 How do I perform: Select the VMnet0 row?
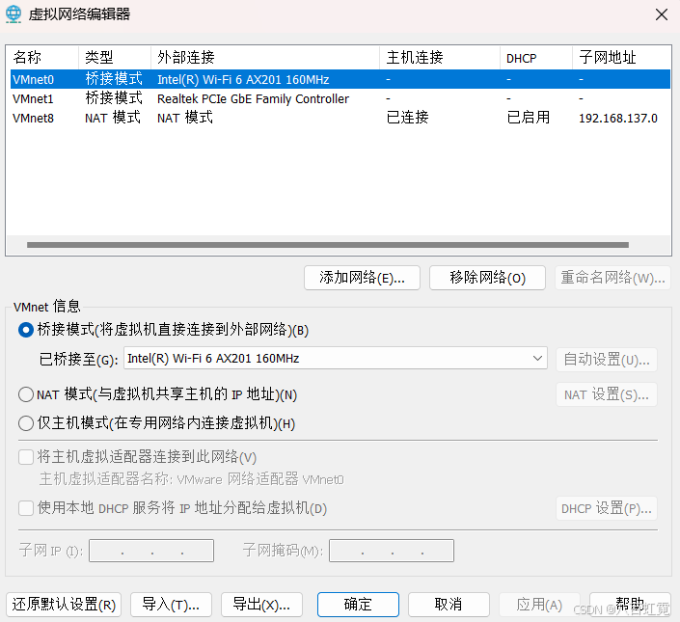coord(340,79)
